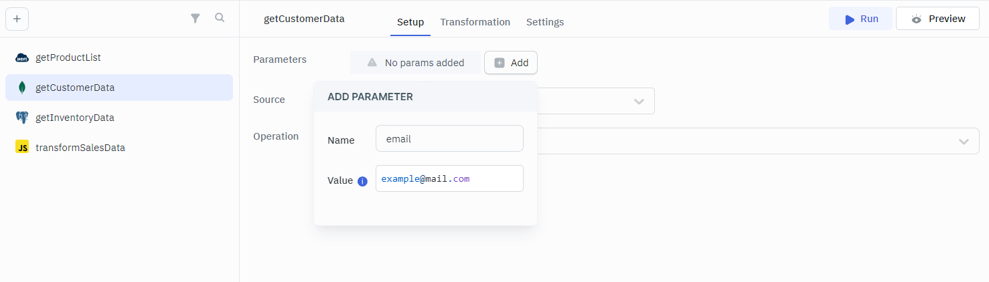Click the Value field with example@mail.com
The width and height of the screenshot is (989, 282).
(449, 179)
